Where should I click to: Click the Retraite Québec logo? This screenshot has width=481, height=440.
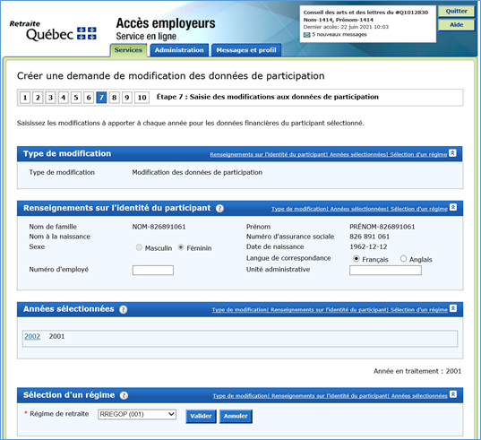(x=53, y=30)
